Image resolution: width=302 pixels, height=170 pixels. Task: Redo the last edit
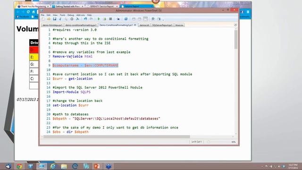pos(91,19)
